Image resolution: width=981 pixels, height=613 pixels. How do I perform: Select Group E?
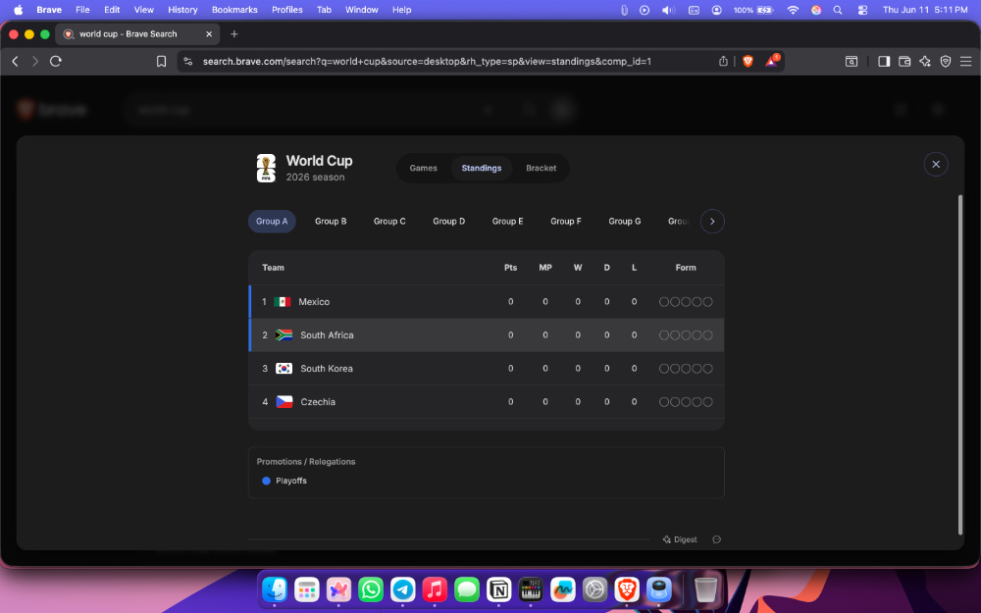click(x=508, y=222)
